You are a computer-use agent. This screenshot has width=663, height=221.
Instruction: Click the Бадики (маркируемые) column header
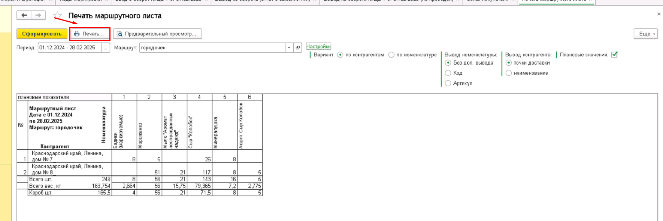124,125
